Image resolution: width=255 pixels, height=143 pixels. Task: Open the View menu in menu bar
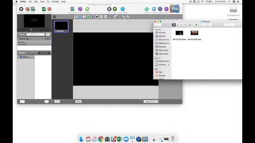[42, 2]
